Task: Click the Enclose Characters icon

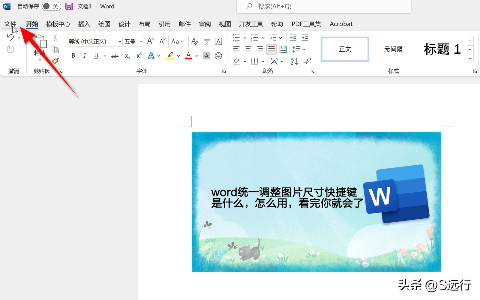Action: tap(218, 55)
